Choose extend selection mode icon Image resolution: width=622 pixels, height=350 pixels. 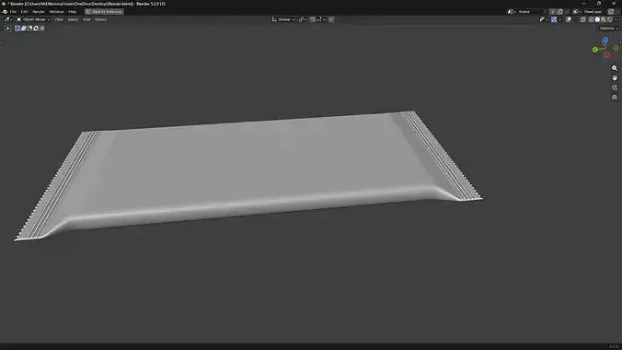click(x=24, y=29)
